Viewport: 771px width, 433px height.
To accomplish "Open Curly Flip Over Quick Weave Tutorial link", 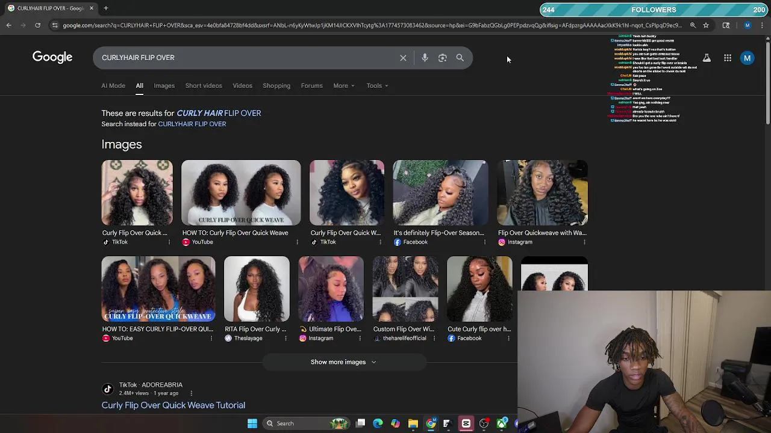I will (173, 405).
